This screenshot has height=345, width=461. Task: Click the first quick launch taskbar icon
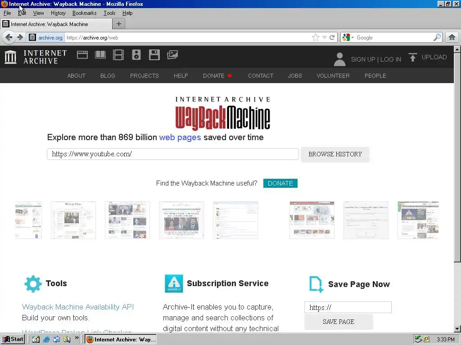(x=36, y=340)
